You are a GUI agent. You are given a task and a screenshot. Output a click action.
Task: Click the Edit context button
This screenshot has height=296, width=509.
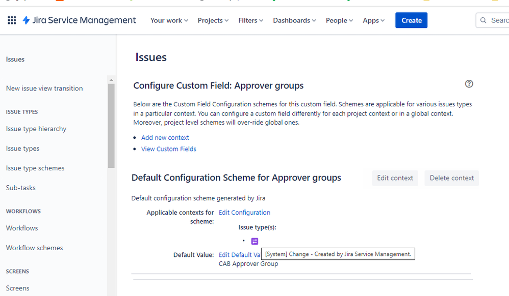[395, 178]
